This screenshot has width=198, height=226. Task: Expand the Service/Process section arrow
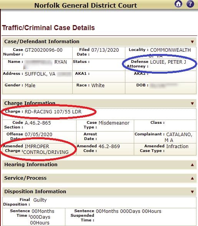click(192, 178)
